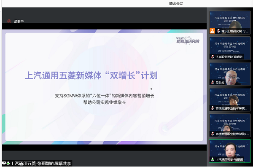Viewport: 253px width, 167px height.
Task: Select 上汽通用五菱-张丽娜 speaker thumbnail
Action: 230,151
